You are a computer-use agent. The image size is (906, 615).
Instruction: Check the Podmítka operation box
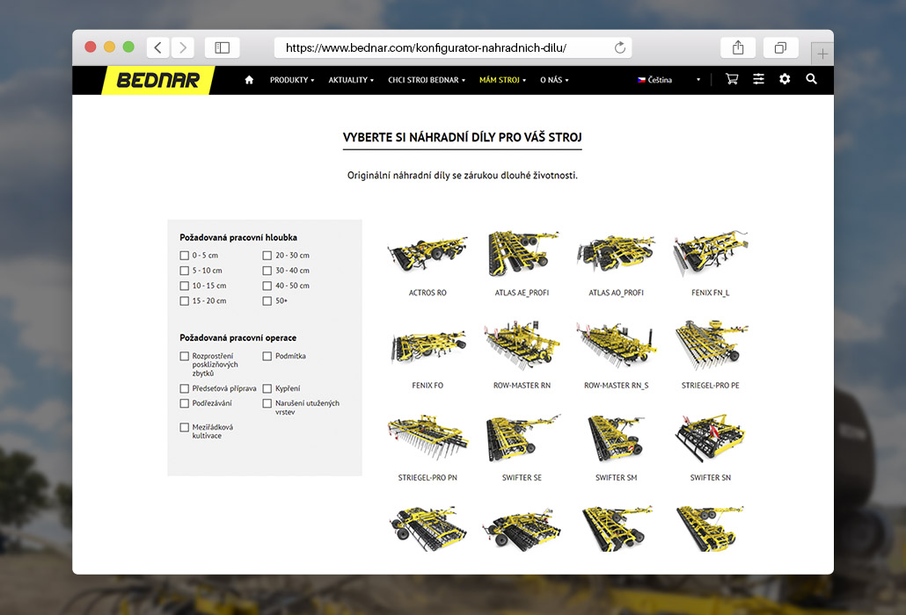(267, 357)
